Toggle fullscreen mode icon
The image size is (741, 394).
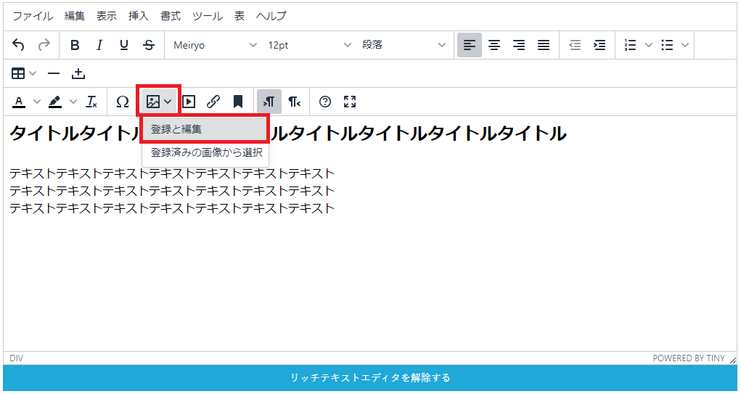(350, 102)
